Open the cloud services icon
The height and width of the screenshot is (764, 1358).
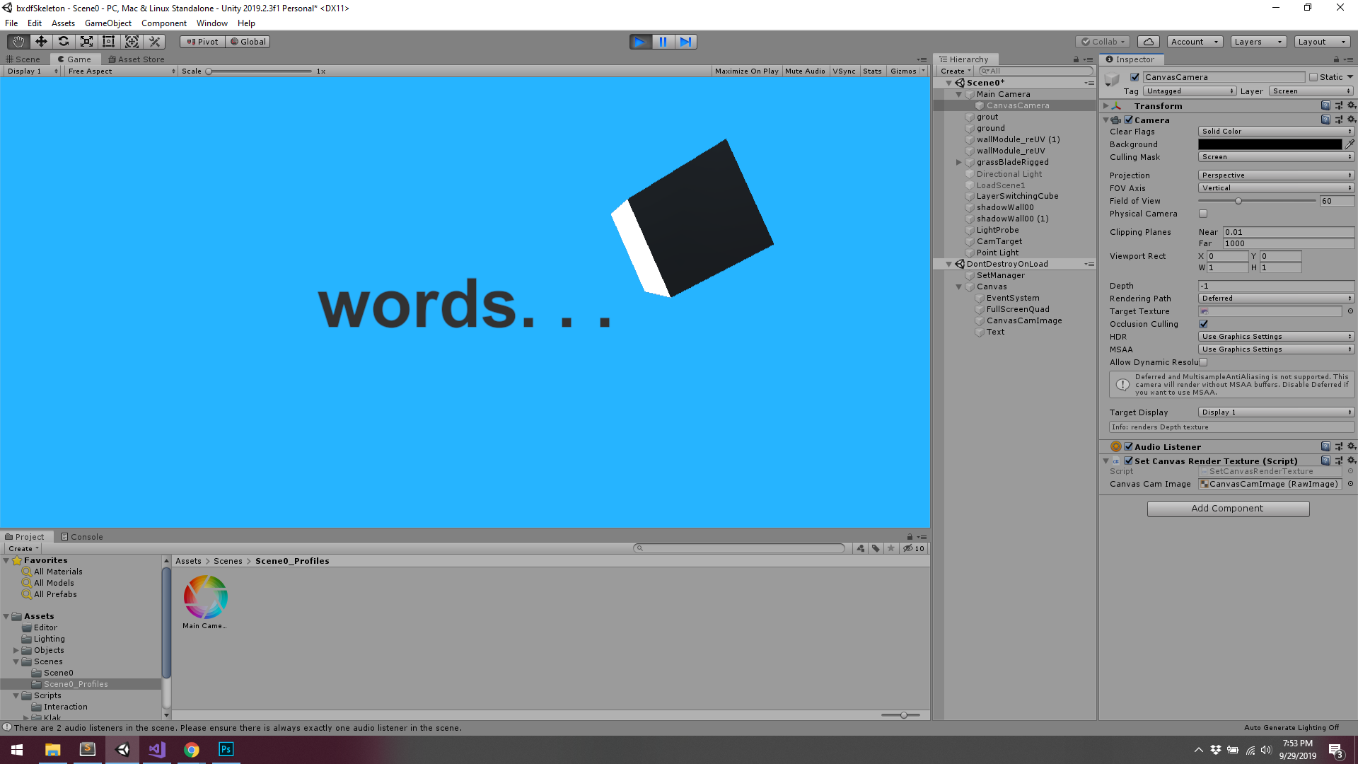(1149, 42)
